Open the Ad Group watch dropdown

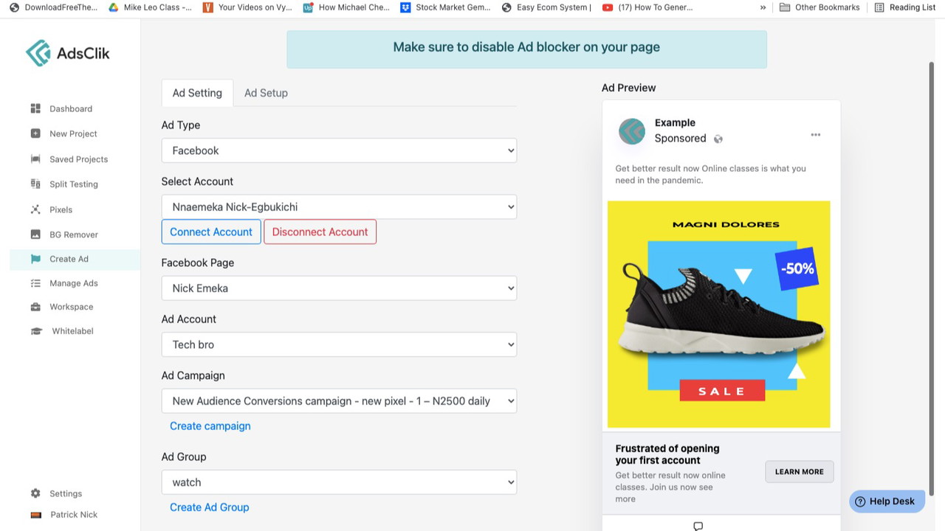tap(339, 482)
